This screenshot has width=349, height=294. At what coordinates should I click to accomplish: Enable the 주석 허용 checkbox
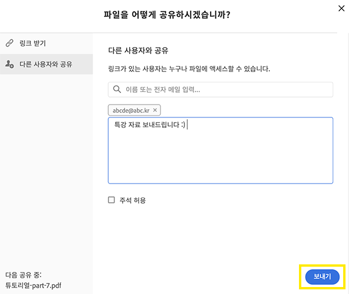point(112,200)
